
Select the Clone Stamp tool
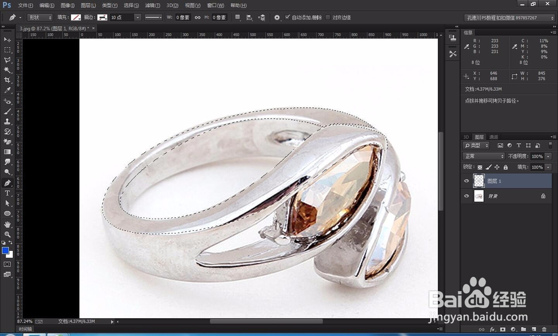click(7, 121)
